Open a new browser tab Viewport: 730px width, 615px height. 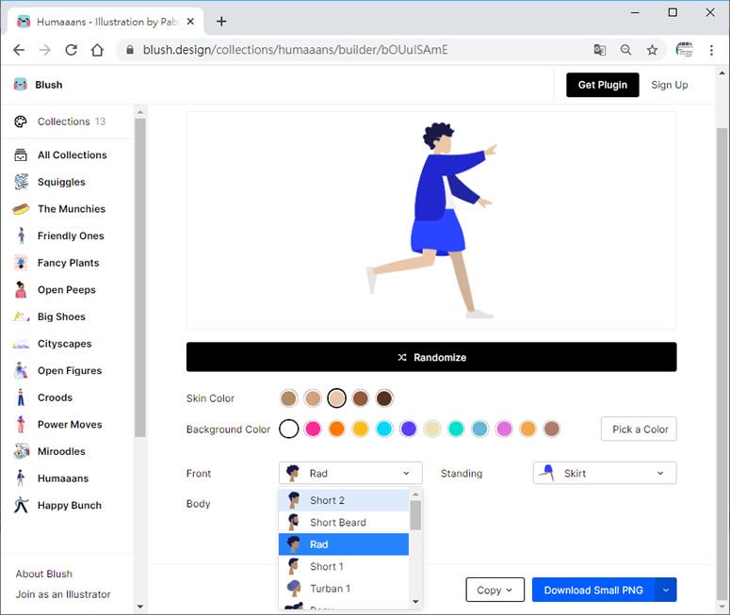[x=221, y=22]
